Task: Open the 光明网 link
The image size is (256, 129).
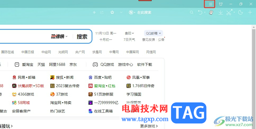Action: (x=63, y=52)
